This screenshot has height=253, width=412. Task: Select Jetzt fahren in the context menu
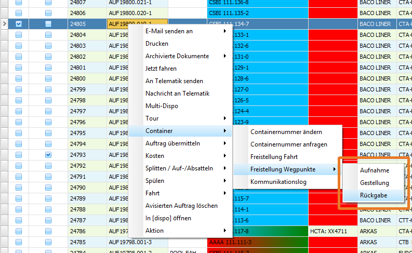click(x=161, y=69)
